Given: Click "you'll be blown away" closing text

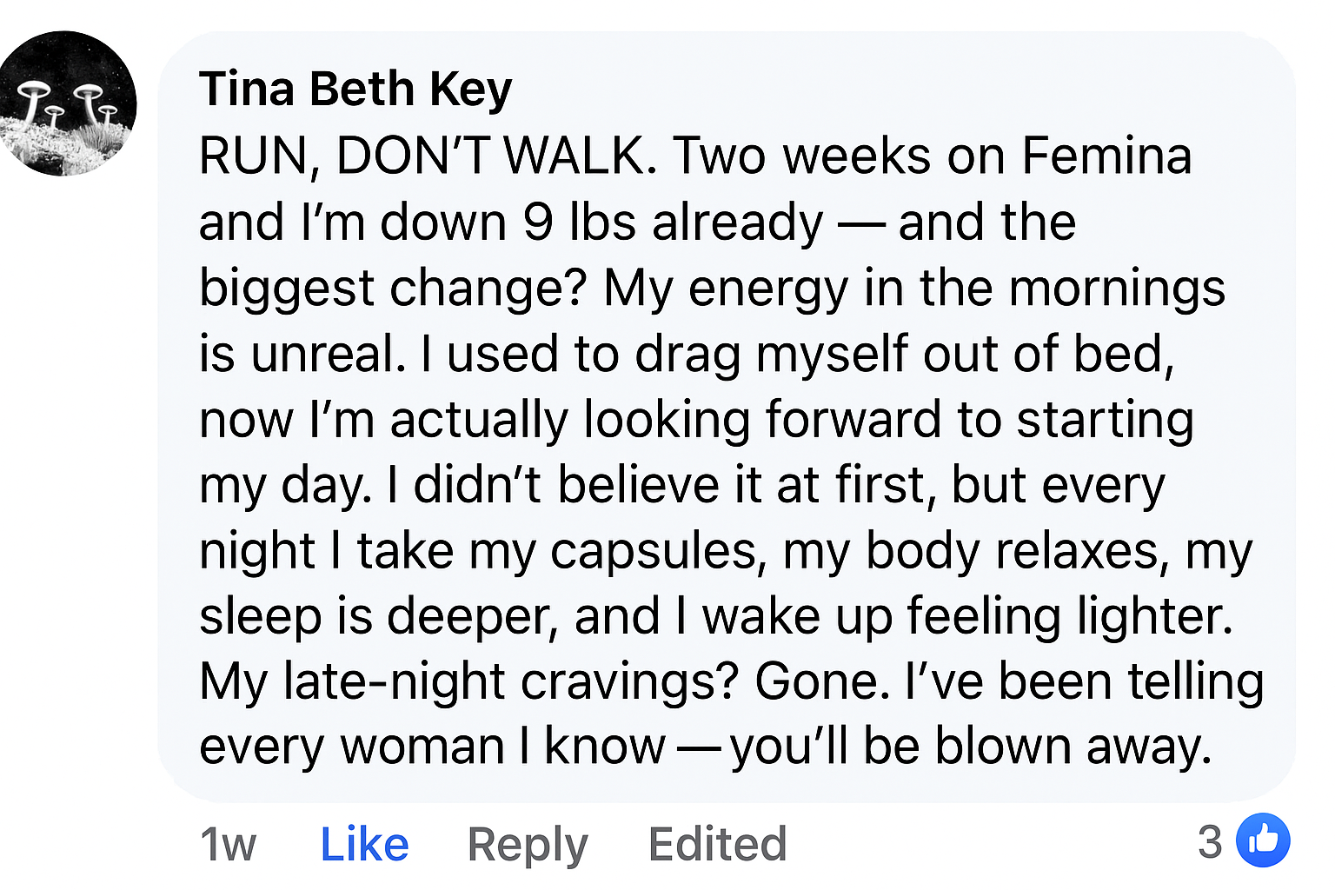Looking at the screenshot, I should tap(971, 747).
